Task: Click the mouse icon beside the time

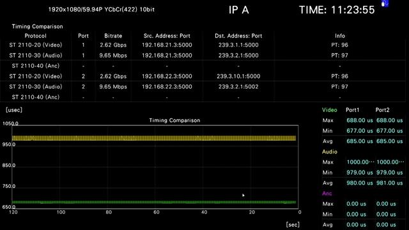Action: [x=385, y=4]
